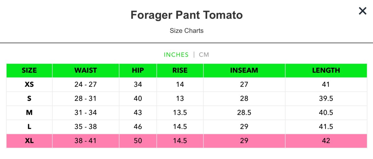Click the RISE column header

pos(180,70)
